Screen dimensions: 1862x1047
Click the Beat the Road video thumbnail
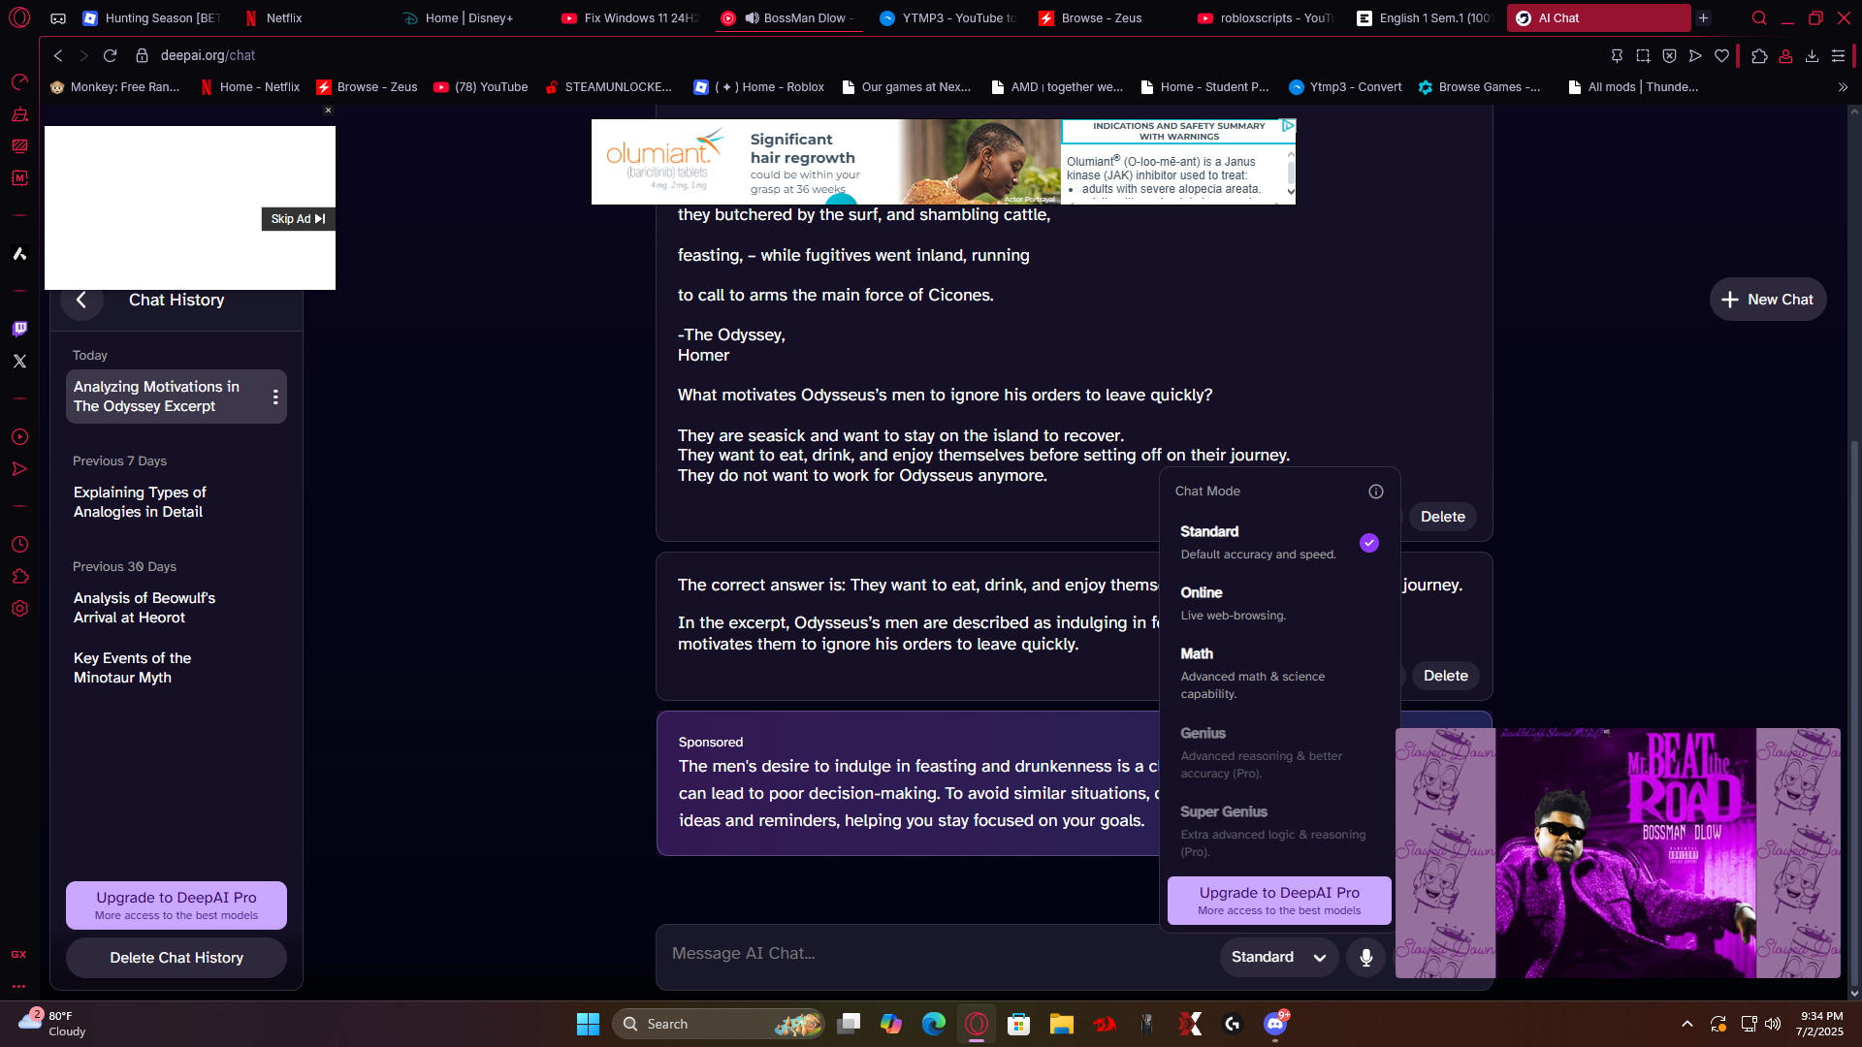click(1618, 853)
